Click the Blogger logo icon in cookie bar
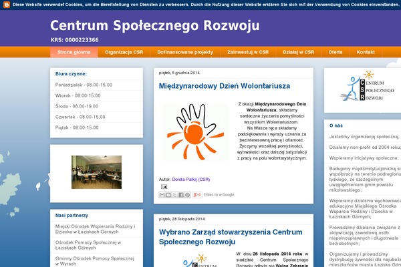Viewport: 401px width, 267px height. [x=7, y=5]
